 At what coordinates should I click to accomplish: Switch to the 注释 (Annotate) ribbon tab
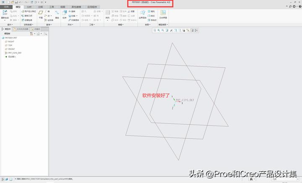(40, 7)
